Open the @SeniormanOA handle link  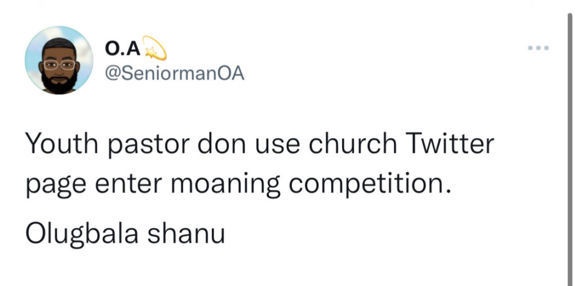[174, 74]
